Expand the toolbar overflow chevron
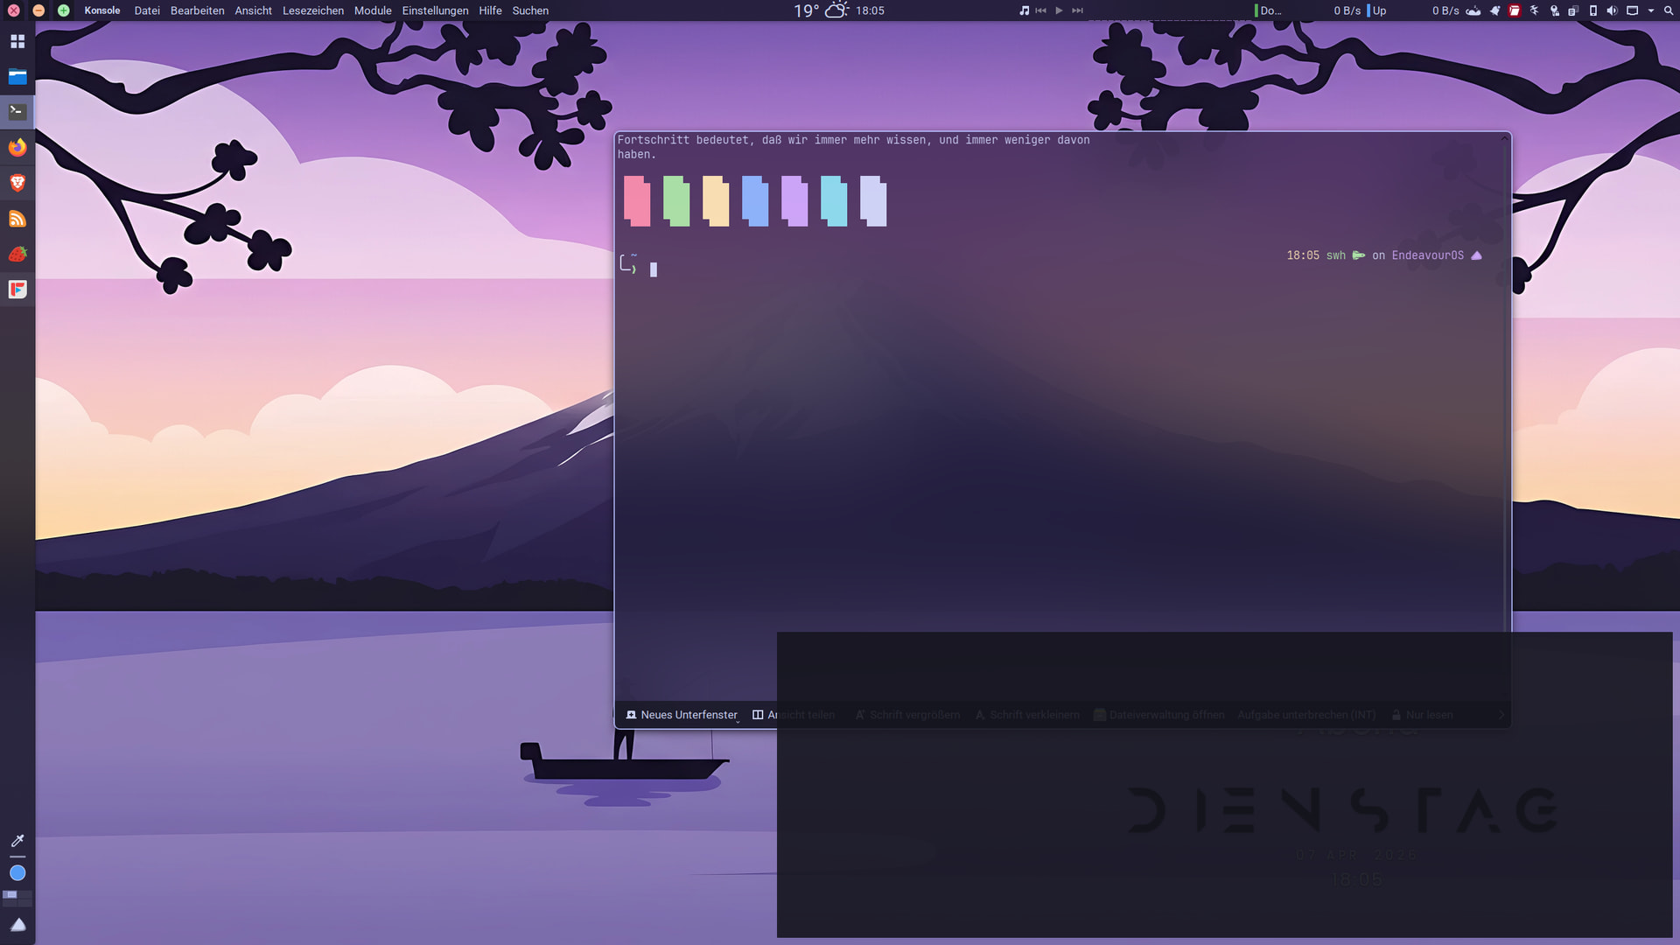The image size is (1680, 945). (x=1501, y=715)
